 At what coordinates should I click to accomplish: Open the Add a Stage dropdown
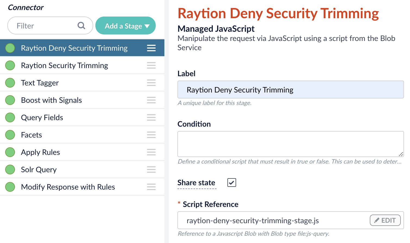pos(125,25)
